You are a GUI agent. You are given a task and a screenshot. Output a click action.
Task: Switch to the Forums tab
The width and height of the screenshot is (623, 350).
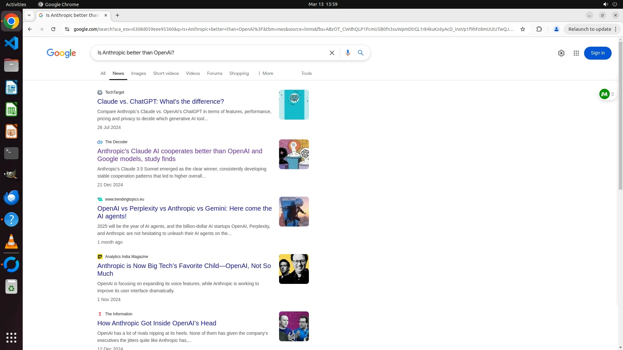214,74
